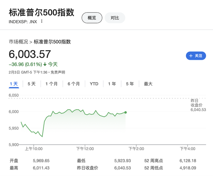Switch to the 5 年 range tab
Screen dimensions: 213x176
tap(130, 84)
